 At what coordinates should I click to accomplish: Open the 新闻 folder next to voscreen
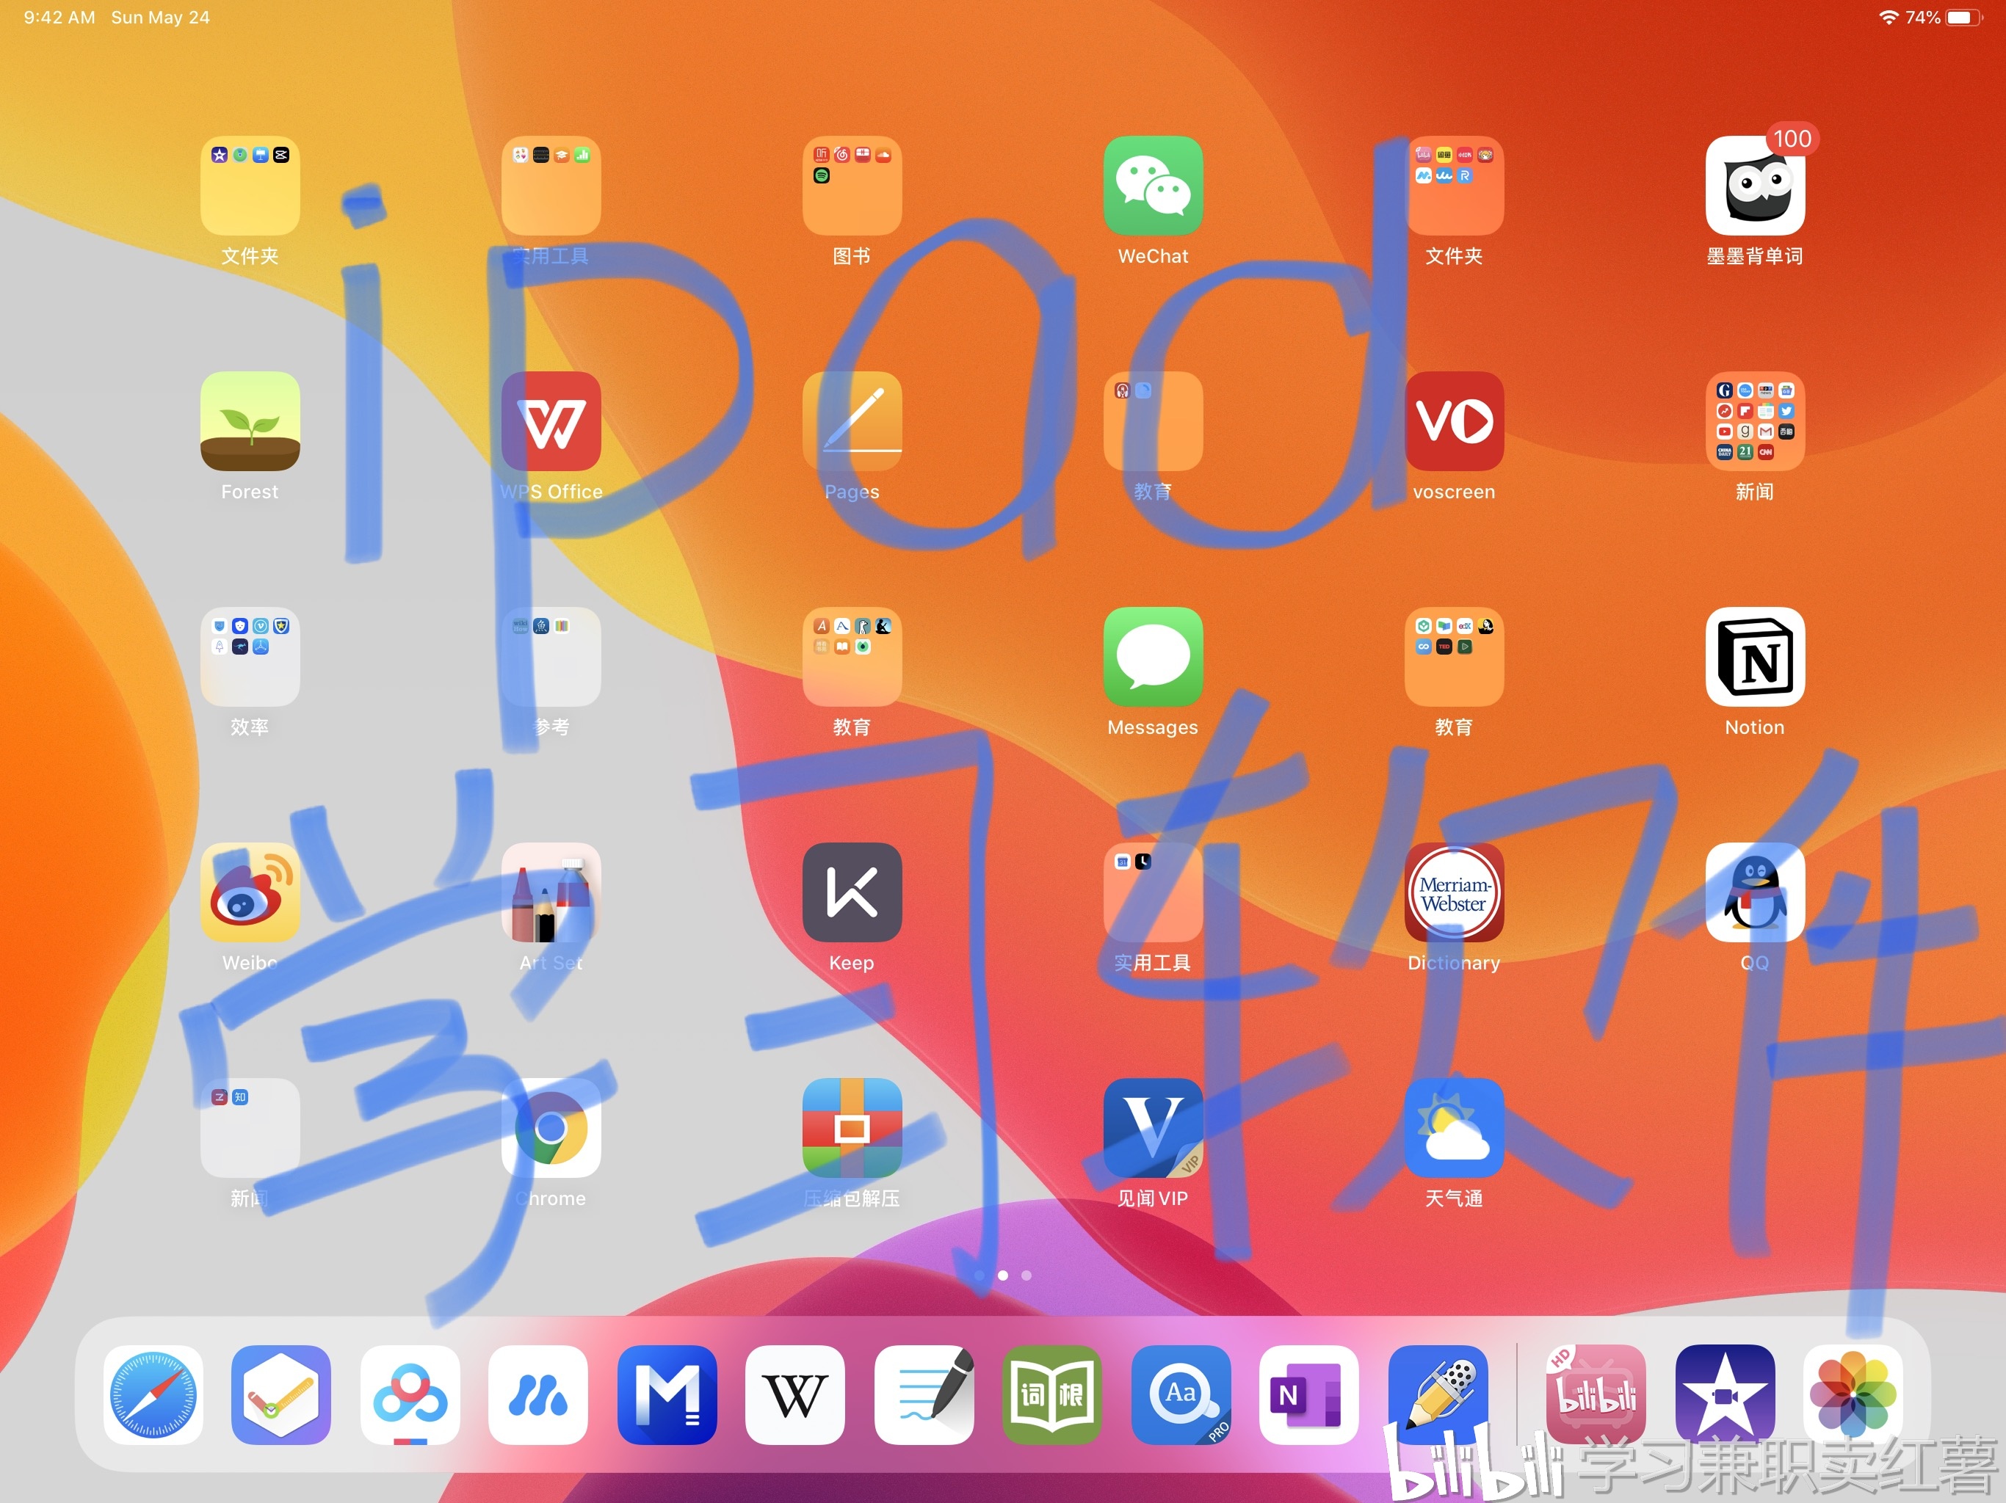point(1755,421)
